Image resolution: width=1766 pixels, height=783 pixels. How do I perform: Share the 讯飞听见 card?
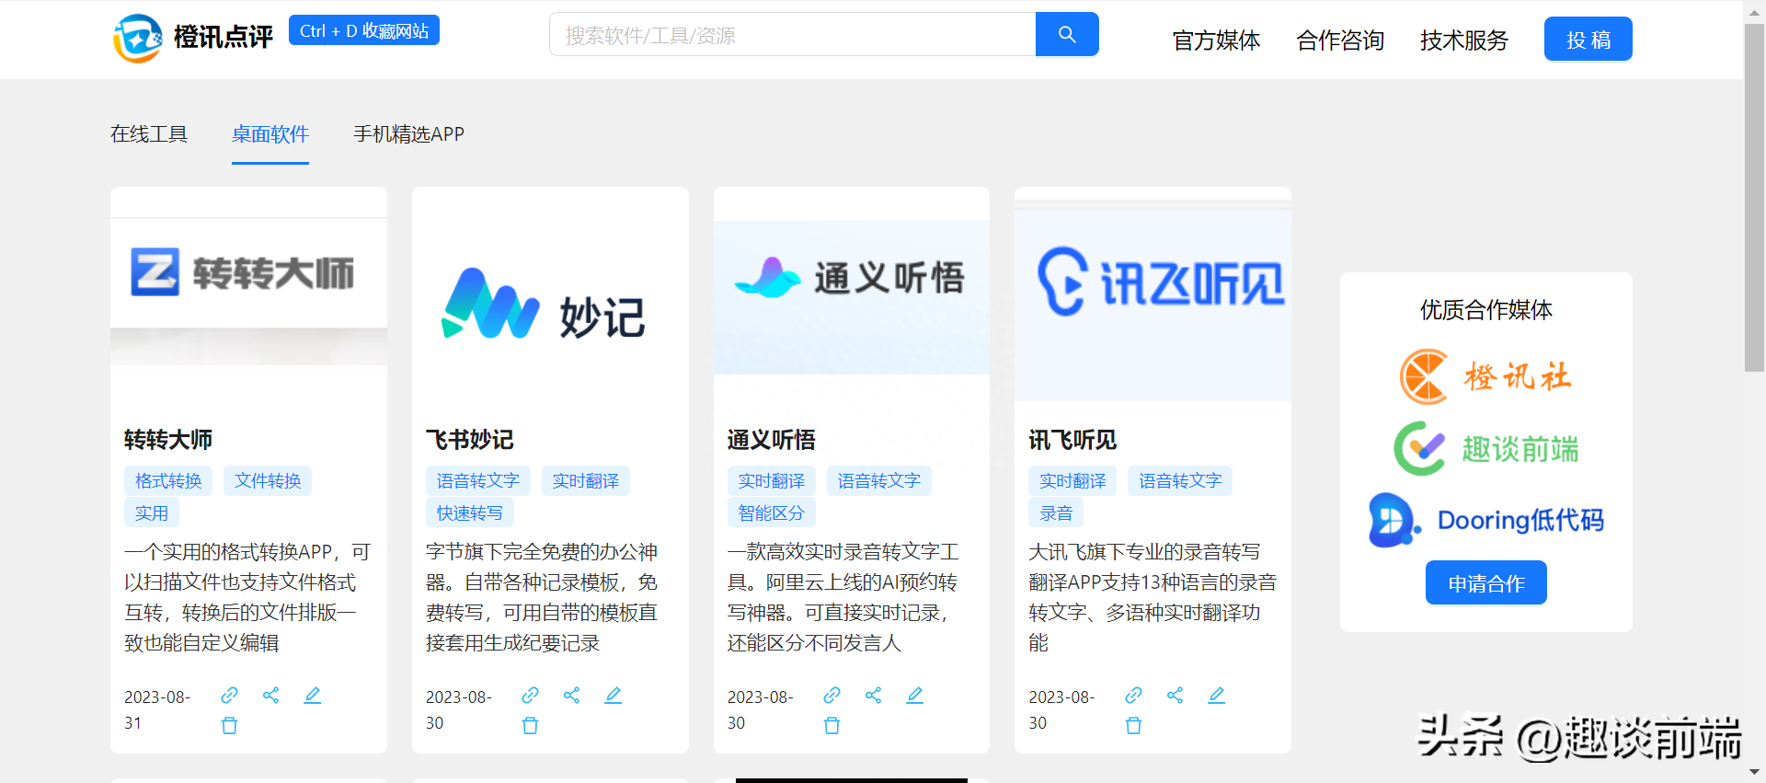pos(1175,695)
